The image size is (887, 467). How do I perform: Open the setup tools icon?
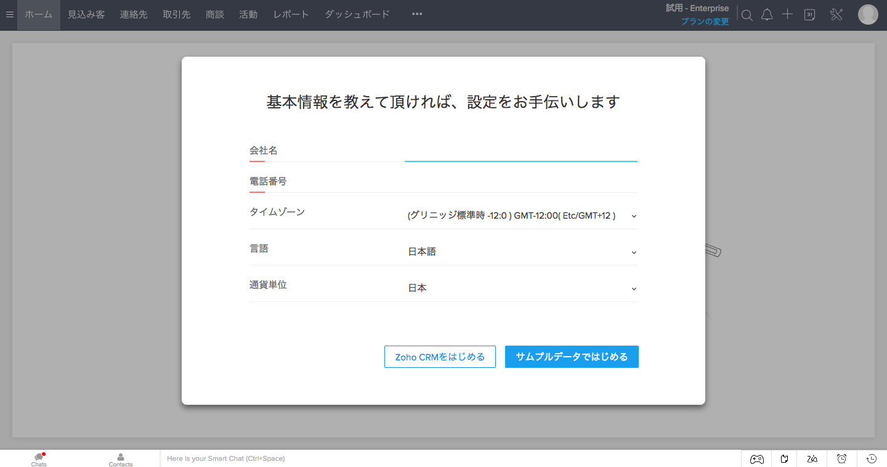(836, 15)
